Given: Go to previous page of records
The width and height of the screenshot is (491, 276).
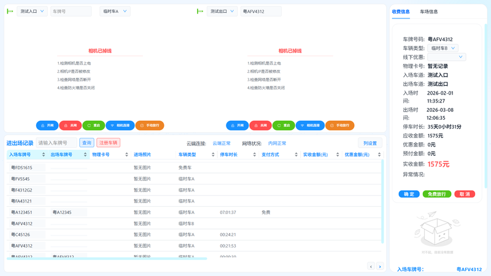Looking at the screenshot, I should [371, 266].
